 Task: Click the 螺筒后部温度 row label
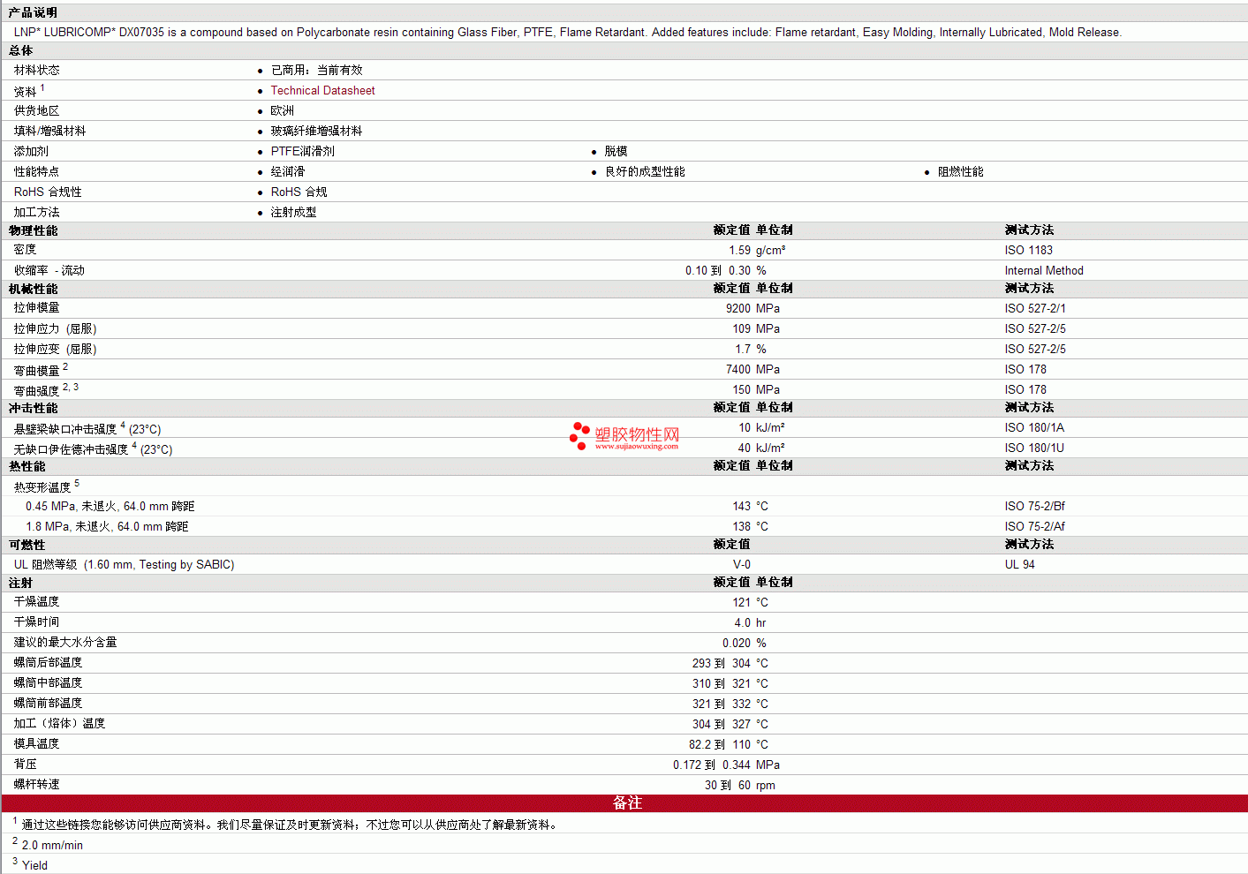point(49,662)
